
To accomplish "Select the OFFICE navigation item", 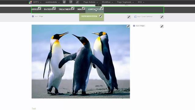I will click(x=35, y=9).
